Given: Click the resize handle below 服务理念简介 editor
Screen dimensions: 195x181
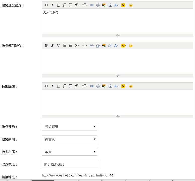Looking at the screenshot, I should tap(117, 35).
